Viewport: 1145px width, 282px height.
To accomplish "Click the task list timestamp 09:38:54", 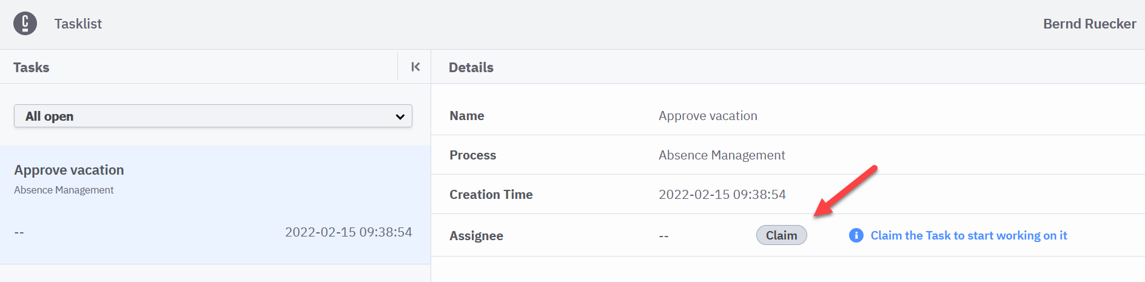I will [x=348, y=232].
